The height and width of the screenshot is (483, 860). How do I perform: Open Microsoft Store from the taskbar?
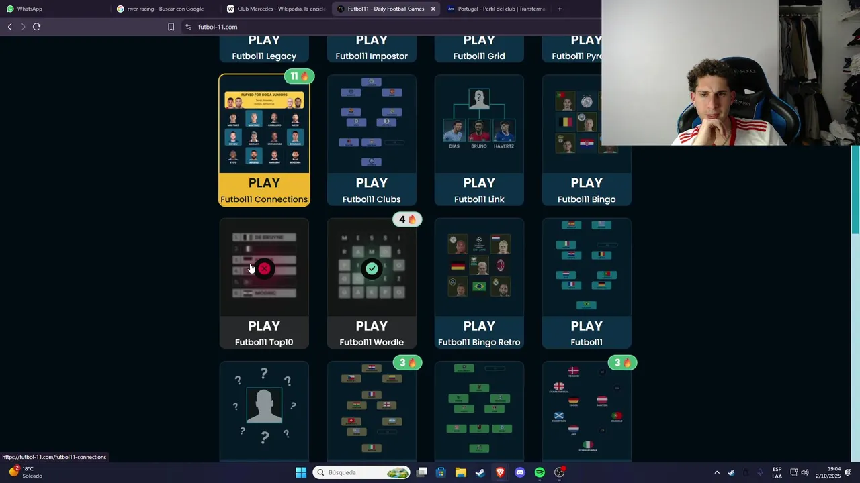click(441, 472)
